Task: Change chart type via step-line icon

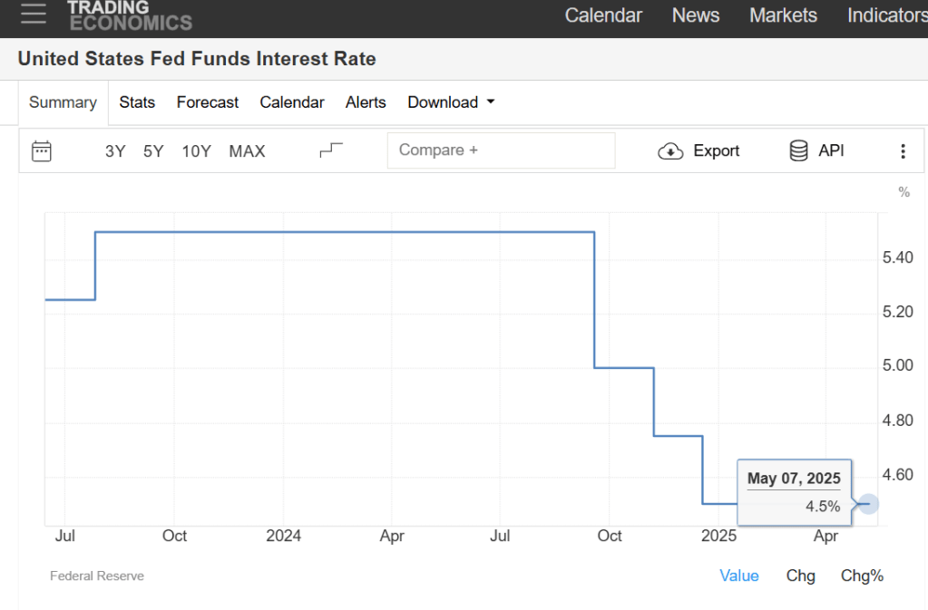Action: [x=331, y=150]
